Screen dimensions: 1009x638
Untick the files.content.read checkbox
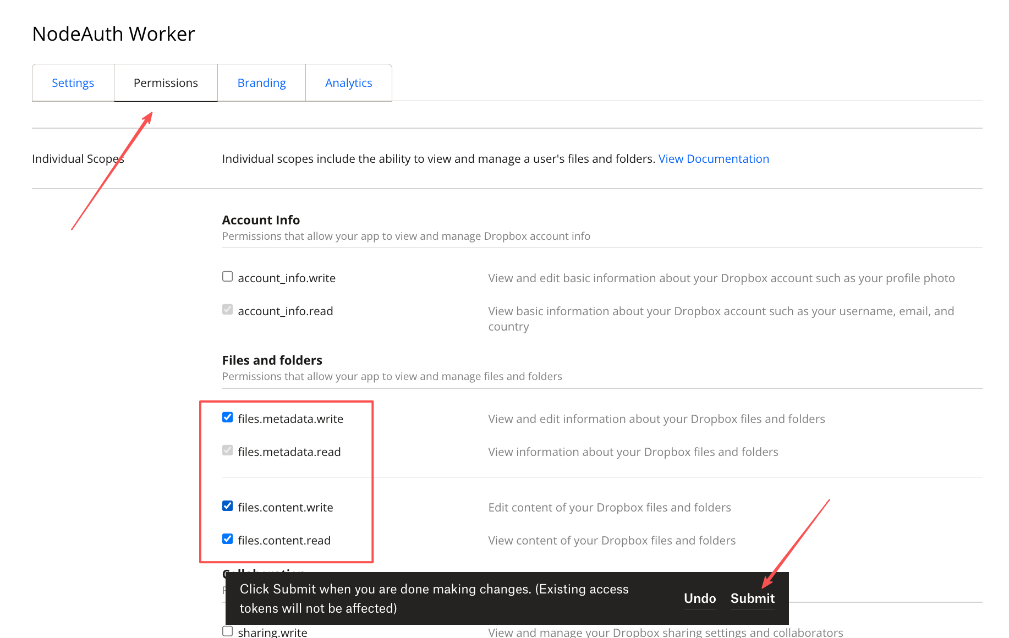228,539
